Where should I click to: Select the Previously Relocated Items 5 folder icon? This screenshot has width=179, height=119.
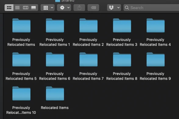click(21, 59)
